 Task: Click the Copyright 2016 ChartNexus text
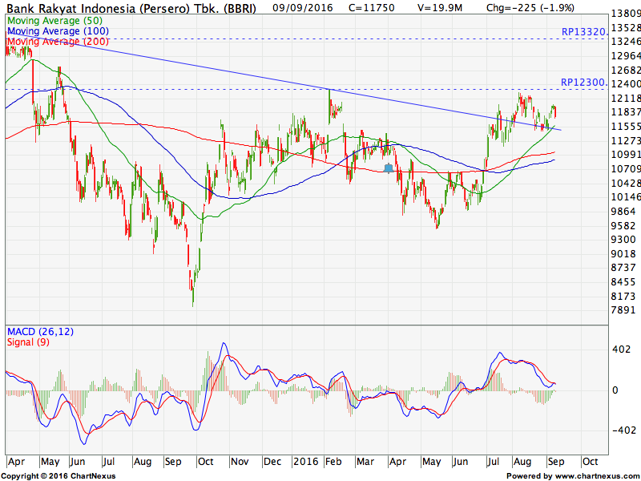tap(58, 476)
